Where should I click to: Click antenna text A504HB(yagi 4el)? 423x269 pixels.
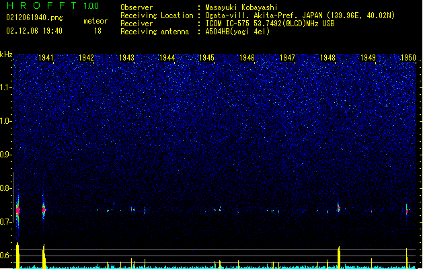(237, 32)
